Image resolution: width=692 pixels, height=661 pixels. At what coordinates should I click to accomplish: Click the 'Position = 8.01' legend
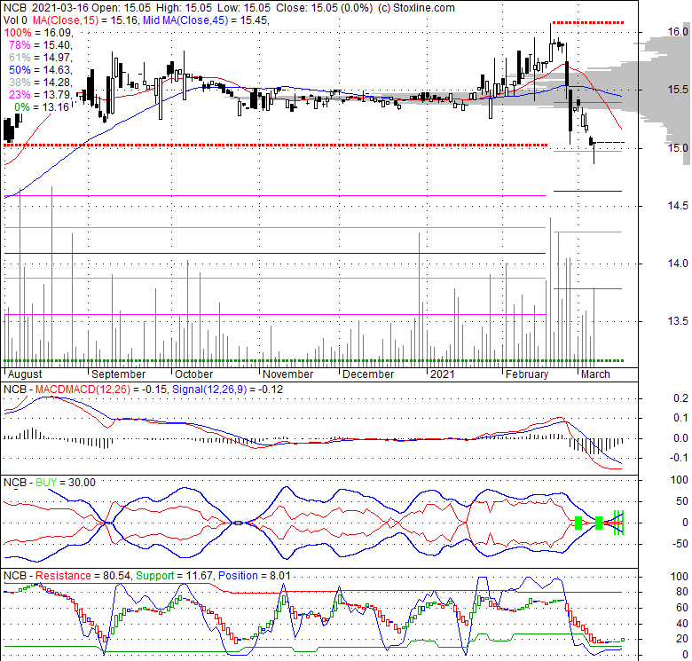tap(255, 576)
